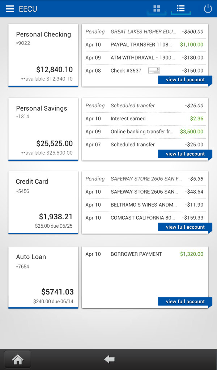Screen dimensions: 217x370
Task: Select the pending GREAT LAKES transaction
Action: [x=145, y=32]
